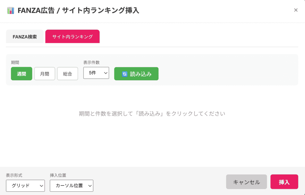Click the arrow on the グリッド selector
Image resolution: width=305 pixels, height=195 pixels.
click(x=41, y=186)
